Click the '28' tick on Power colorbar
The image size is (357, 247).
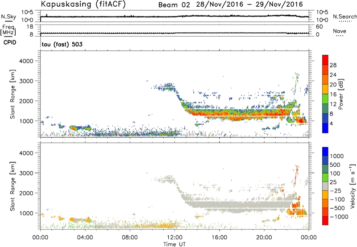333,65
